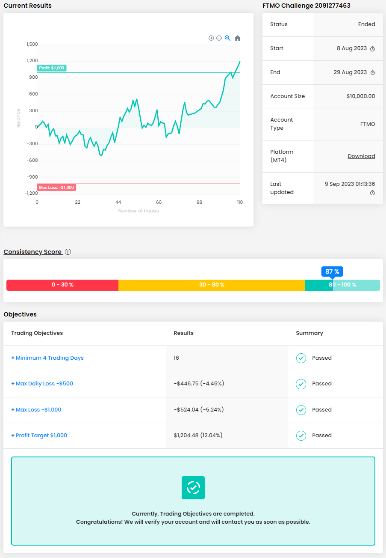
Task: Expand Max Loss -$1,000 objective
Action: pos(36,410)
